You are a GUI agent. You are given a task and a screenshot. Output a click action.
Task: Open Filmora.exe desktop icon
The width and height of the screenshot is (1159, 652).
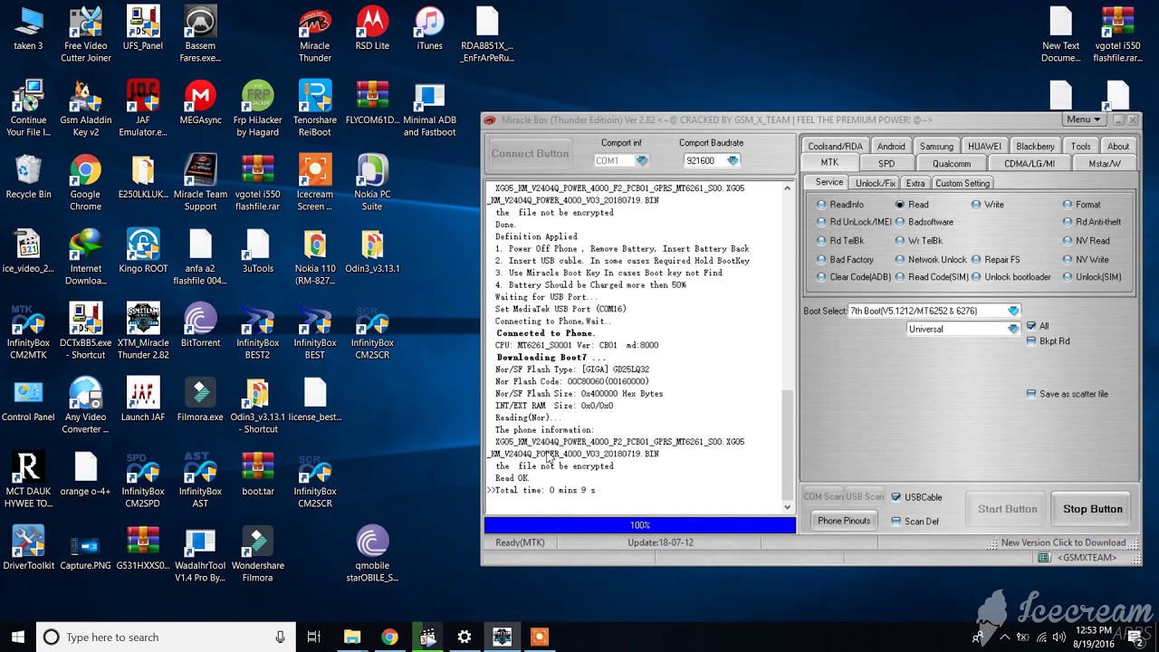tap(200, 399)
